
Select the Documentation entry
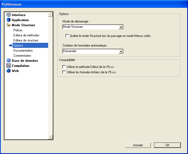coord(23,51)
